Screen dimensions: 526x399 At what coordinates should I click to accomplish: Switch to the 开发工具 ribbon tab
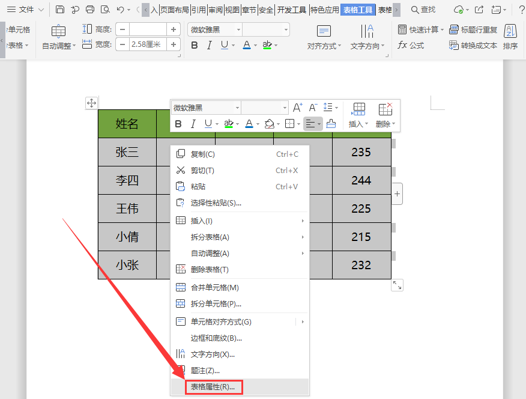click(292, 10)
